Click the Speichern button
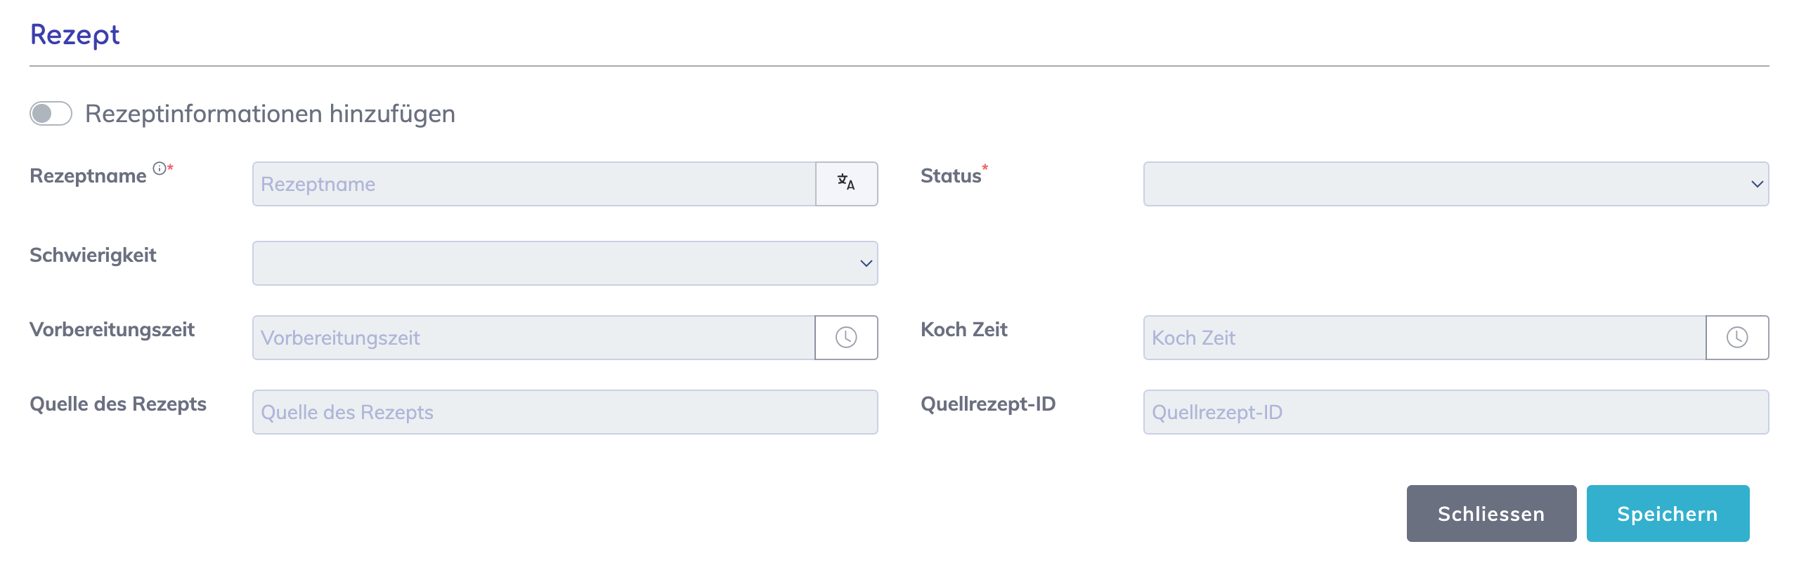 pyautogui.click(x=1667, y=513)
